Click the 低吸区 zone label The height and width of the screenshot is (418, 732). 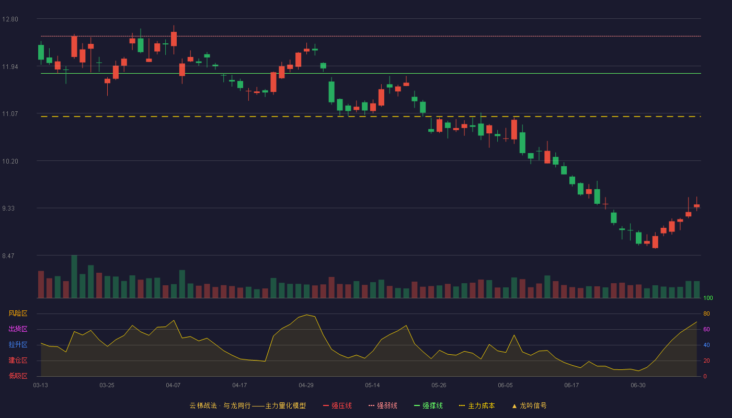18,376
